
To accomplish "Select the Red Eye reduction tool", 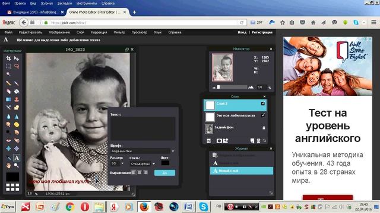I will [8, 140].
